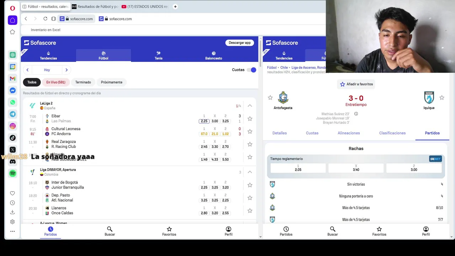Toggle the split-screen icon beside reload

[53, 19]
